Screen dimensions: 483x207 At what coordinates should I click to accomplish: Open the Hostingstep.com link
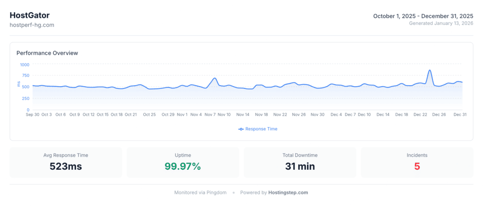click(x=288, y=192)
